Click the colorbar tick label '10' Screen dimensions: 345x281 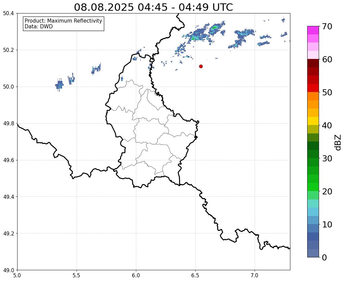[327, 224]
